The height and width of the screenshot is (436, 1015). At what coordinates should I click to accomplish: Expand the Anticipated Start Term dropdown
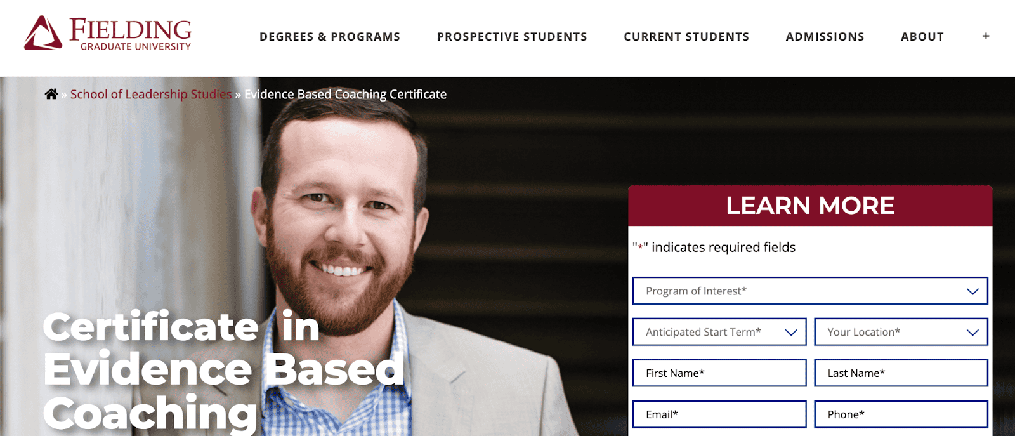(719, 331)
